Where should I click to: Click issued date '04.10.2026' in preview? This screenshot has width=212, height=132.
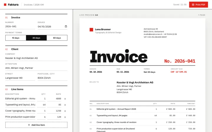pos(96,72)
